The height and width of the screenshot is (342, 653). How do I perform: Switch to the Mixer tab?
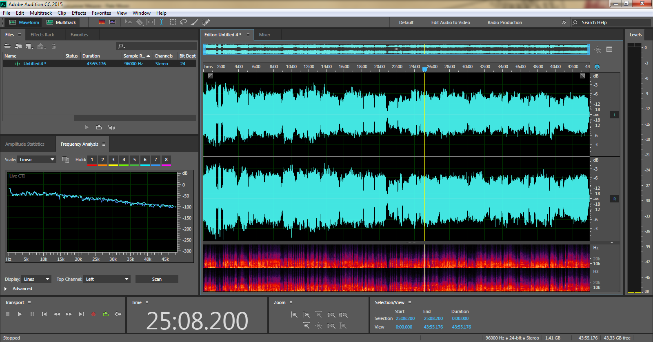pos(264,35)
